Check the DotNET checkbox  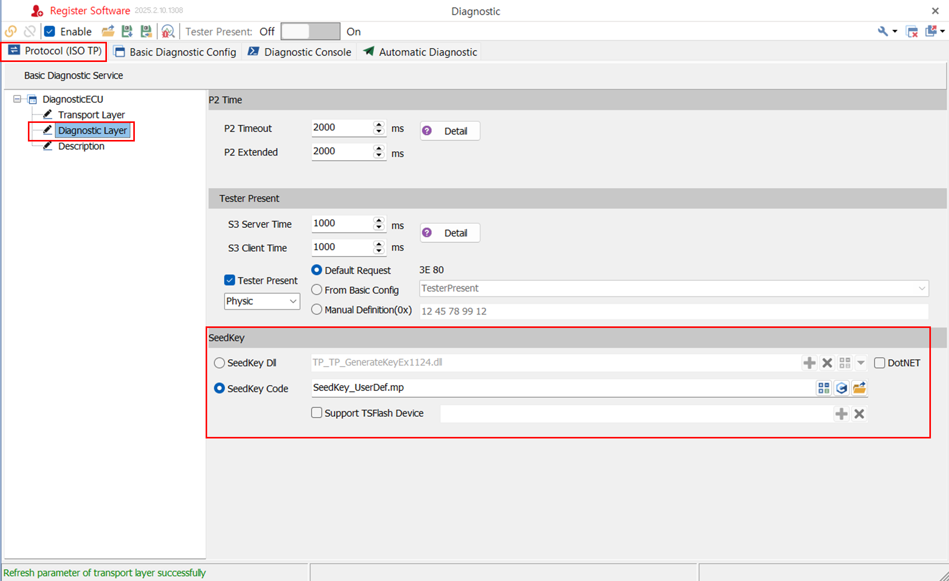[x=879, y=363]
